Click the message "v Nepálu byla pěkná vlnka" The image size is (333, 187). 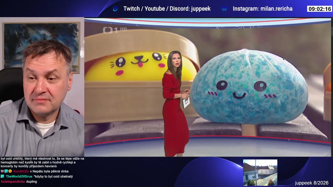coord(49,171)
